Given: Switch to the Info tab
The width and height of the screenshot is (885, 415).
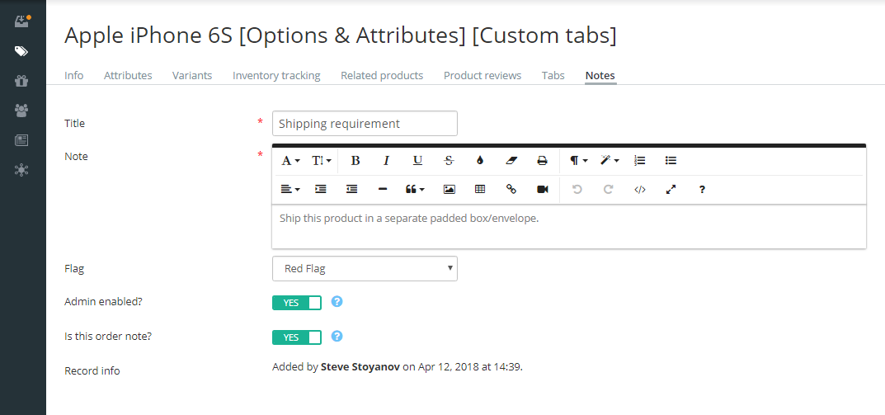Looking at the screenshot, I should (x=74, y=76).
